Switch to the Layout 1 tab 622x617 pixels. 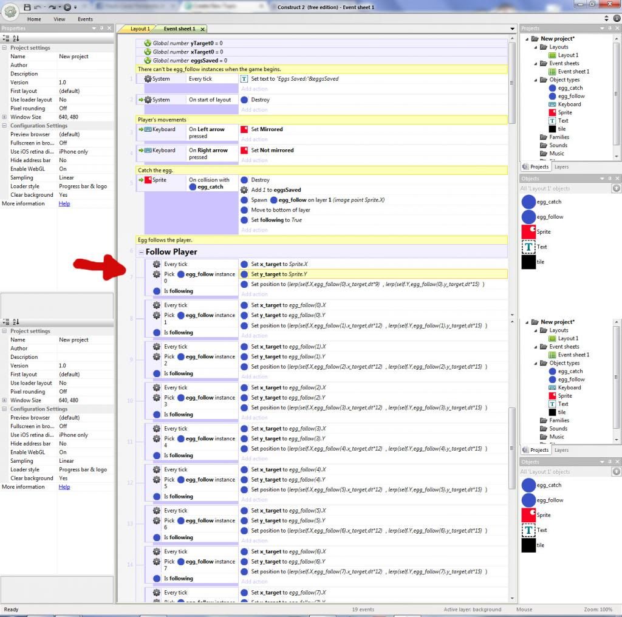click(x=139, y=29)
